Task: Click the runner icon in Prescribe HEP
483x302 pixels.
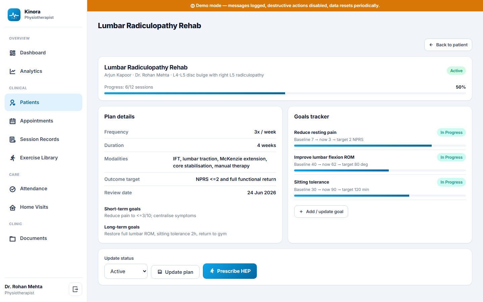Action: pos(212,271)
